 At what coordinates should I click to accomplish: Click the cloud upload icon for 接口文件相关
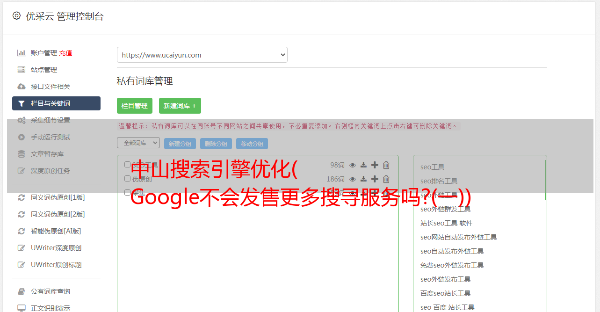(x=22, y=87)
